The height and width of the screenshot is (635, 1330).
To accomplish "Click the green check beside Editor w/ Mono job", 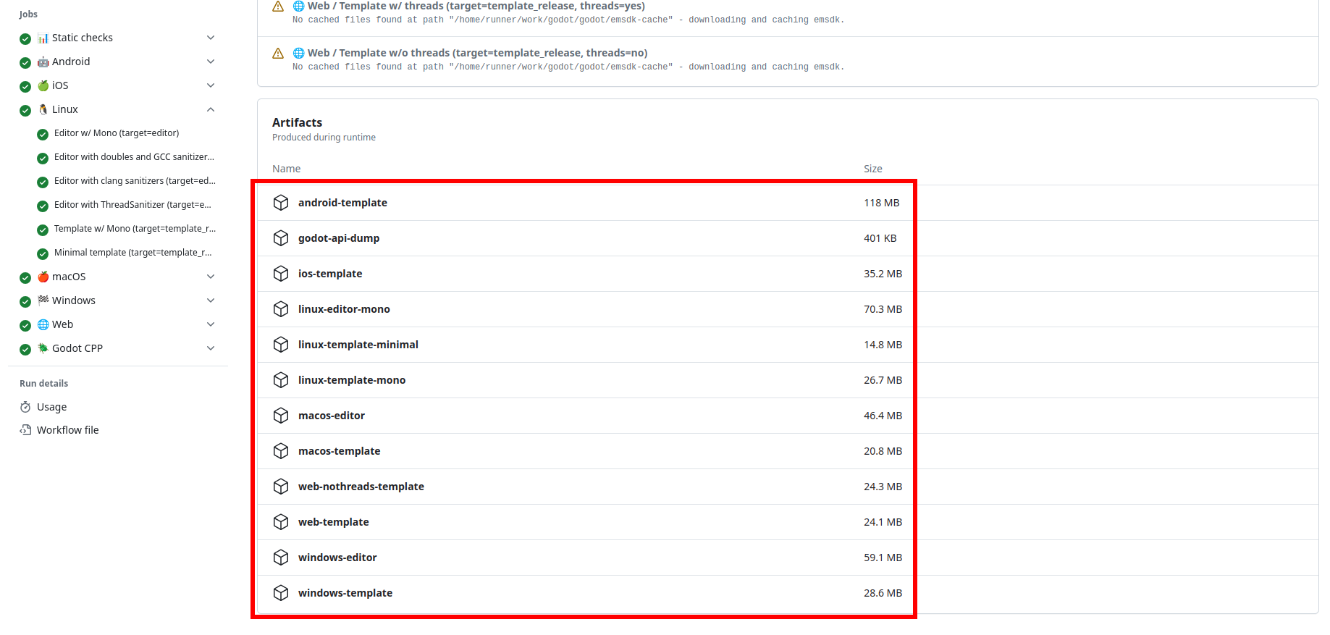I will 43,134.
